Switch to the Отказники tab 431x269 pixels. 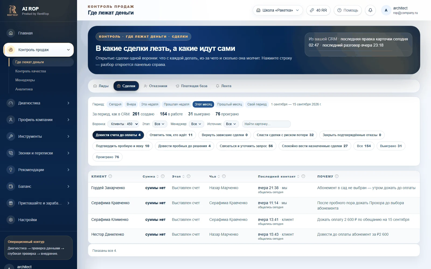(155, 86)
